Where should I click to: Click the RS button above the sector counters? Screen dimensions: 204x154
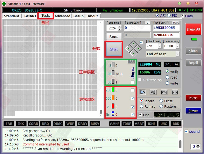(131, 62)
